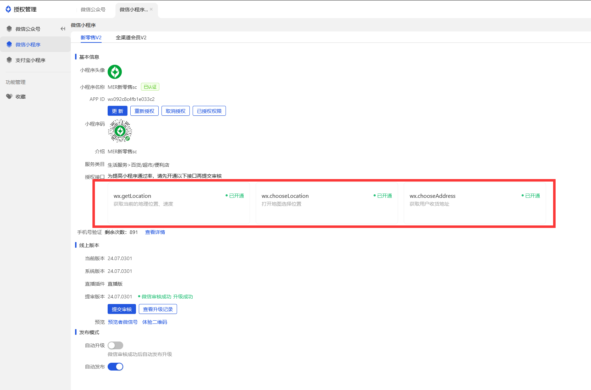The image size is (591, 390).
Task: Open 收藏 in the left menu
Action: 21,97
